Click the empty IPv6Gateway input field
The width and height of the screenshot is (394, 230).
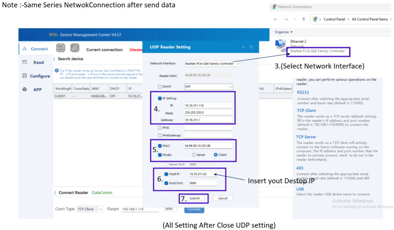click(208, 135)
